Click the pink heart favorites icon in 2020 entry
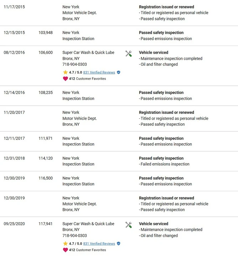This screenshot has width=238, height=256. [65, 250]
